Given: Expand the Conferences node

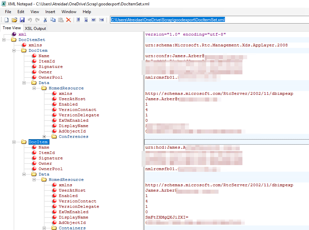Looking at the screenshot, I should (44, 137).
